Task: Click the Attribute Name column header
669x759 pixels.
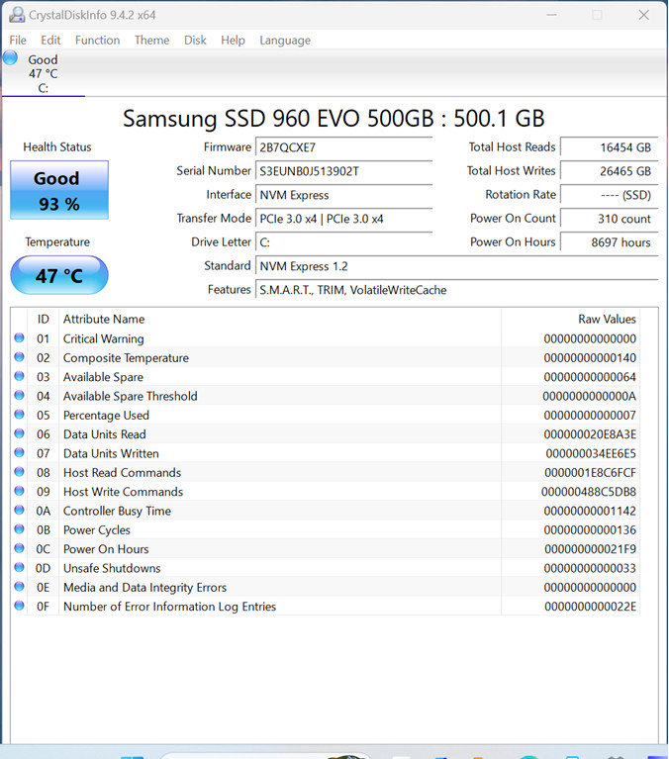Action: click(x=280, y=319)
